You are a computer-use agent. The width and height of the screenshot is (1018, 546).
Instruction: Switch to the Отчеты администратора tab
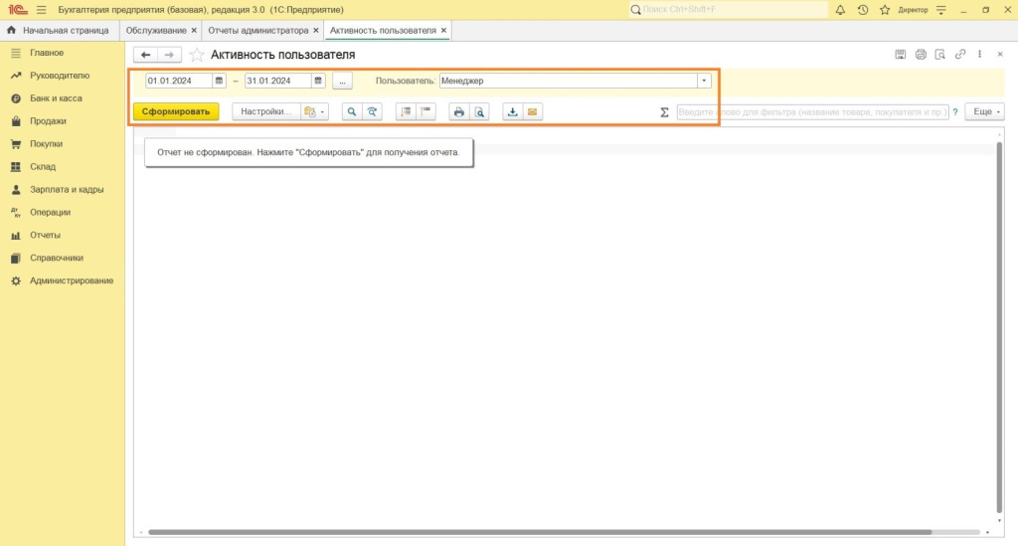[257, 31]
